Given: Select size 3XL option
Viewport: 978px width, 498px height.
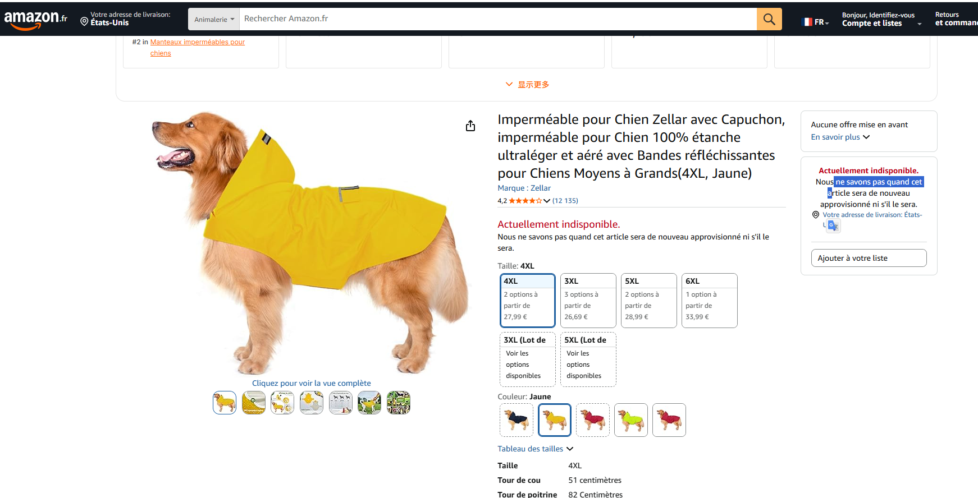Looking at the screenshot, I should [588, 301].
